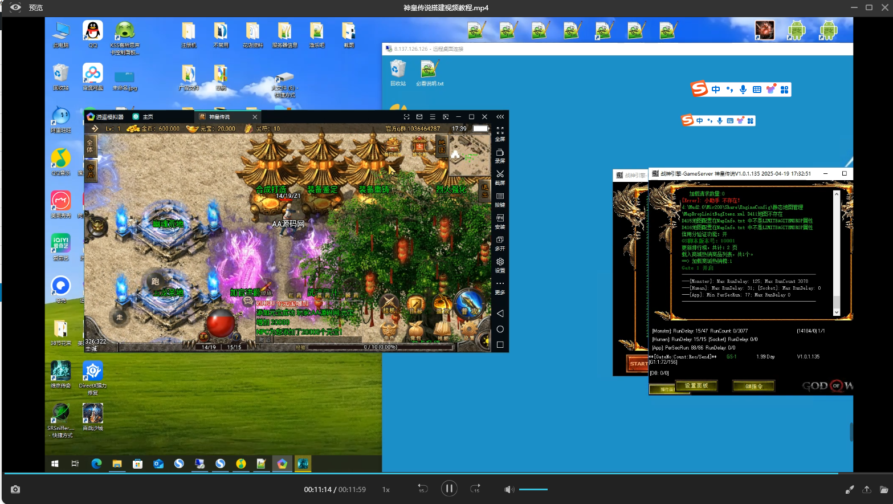Tap the 普攻 attack skill button
This screenshot has width=893, height=504.
click(468, 303)
